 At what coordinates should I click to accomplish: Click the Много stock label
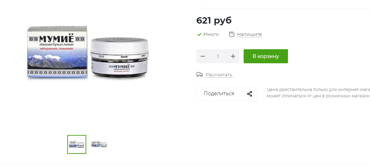pyautogui.click(x=211, y=34)
